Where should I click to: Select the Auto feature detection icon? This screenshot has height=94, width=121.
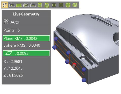point(5,5)
